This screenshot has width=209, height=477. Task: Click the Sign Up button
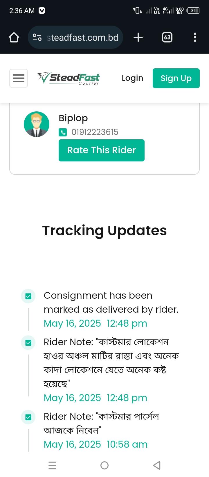[176, 78]
